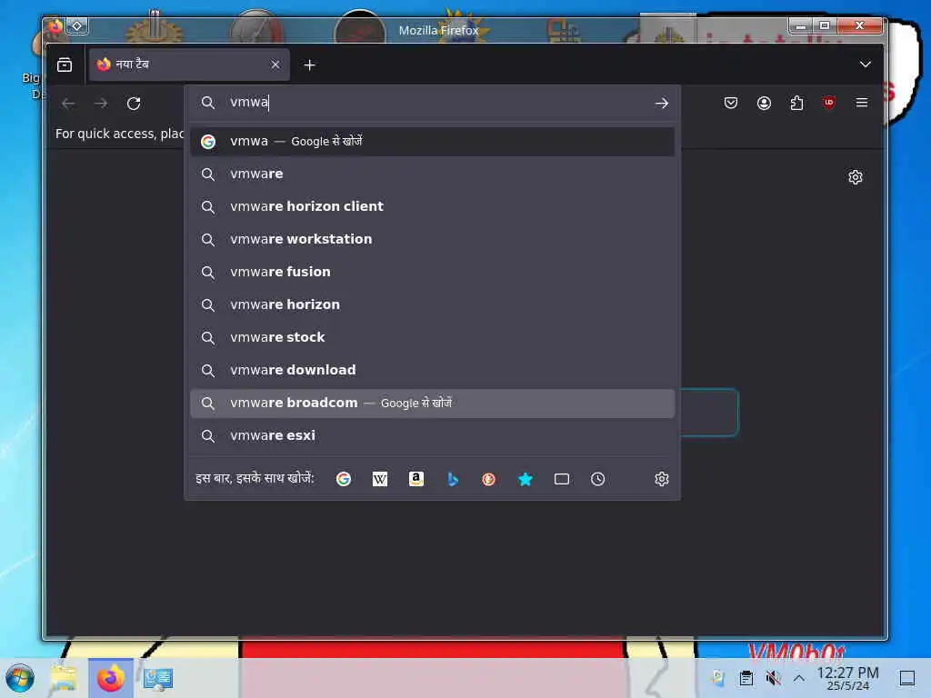
Task: Search this time with Google icon
Action: [343, 479]
